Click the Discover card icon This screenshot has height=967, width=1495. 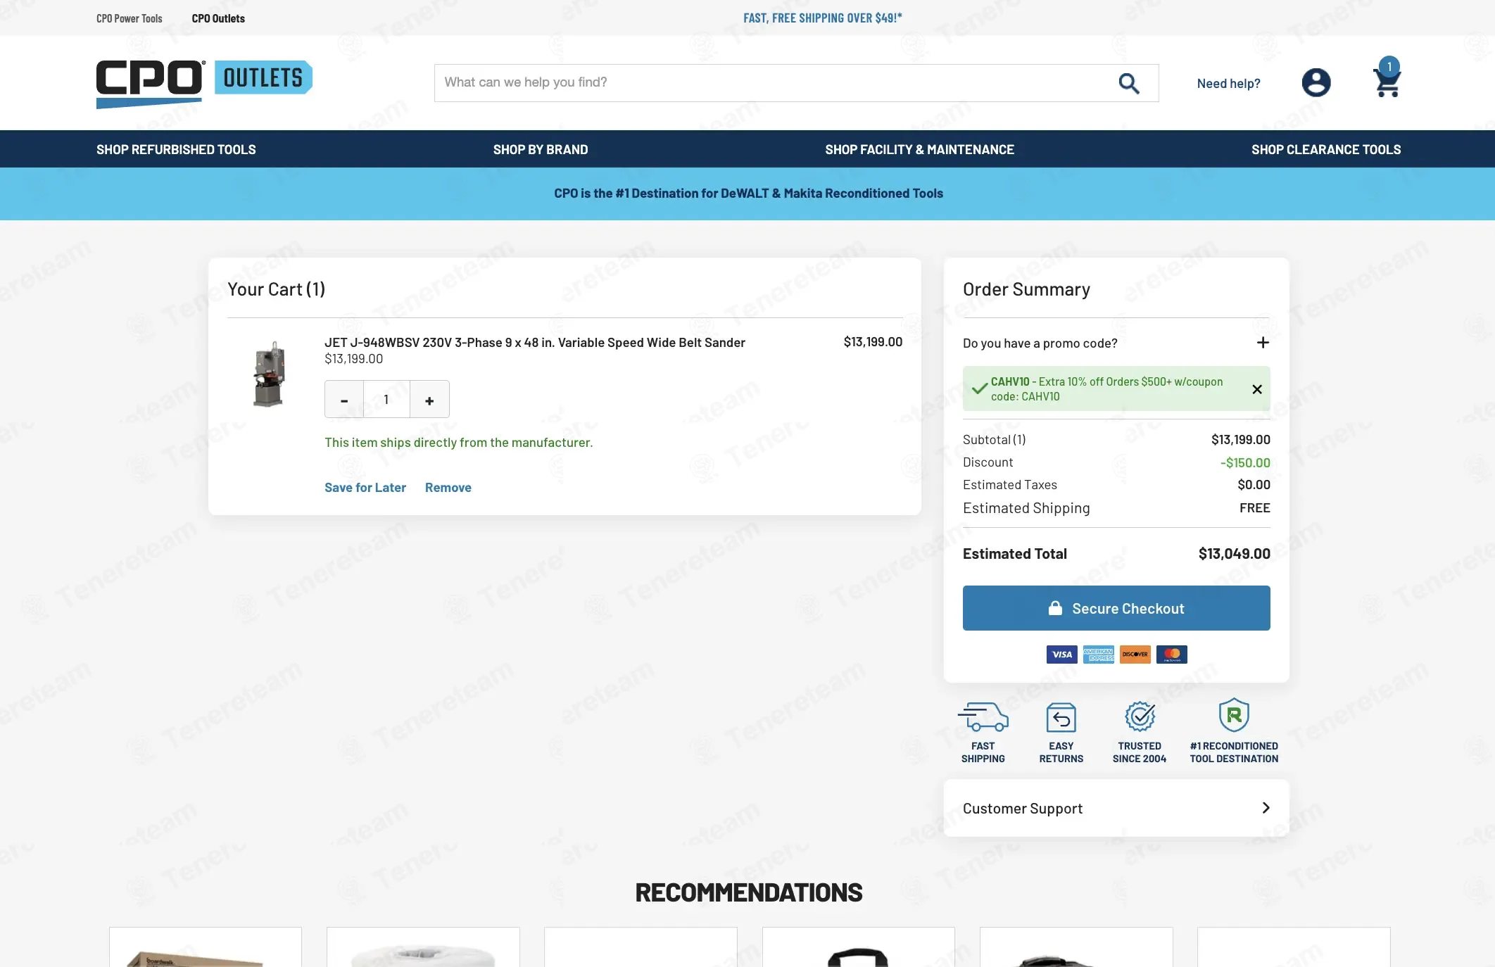(1135, 655)
